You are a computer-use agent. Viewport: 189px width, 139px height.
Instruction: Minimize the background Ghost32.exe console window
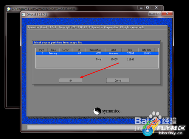(141, 8)
